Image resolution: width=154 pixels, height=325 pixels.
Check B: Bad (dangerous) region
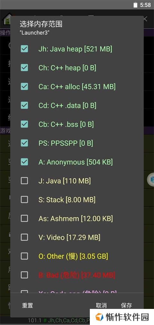tap(24, 275)
